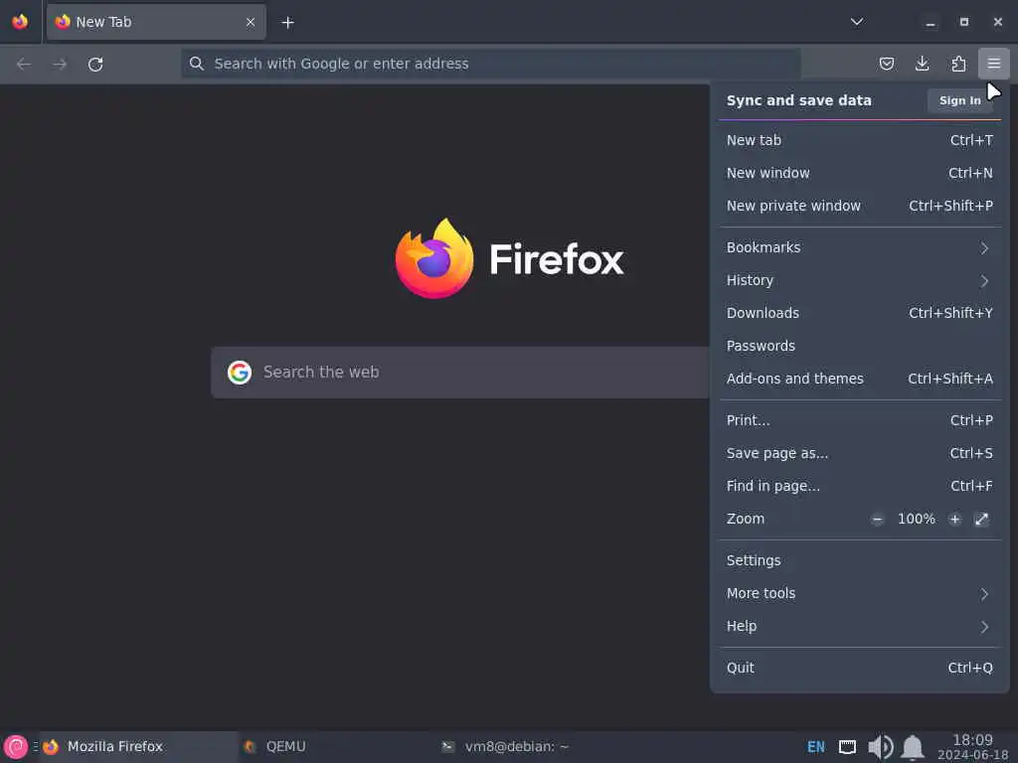Click the Sync and save data heading
The image size is (1018, 763).
[x=798, y=100]
